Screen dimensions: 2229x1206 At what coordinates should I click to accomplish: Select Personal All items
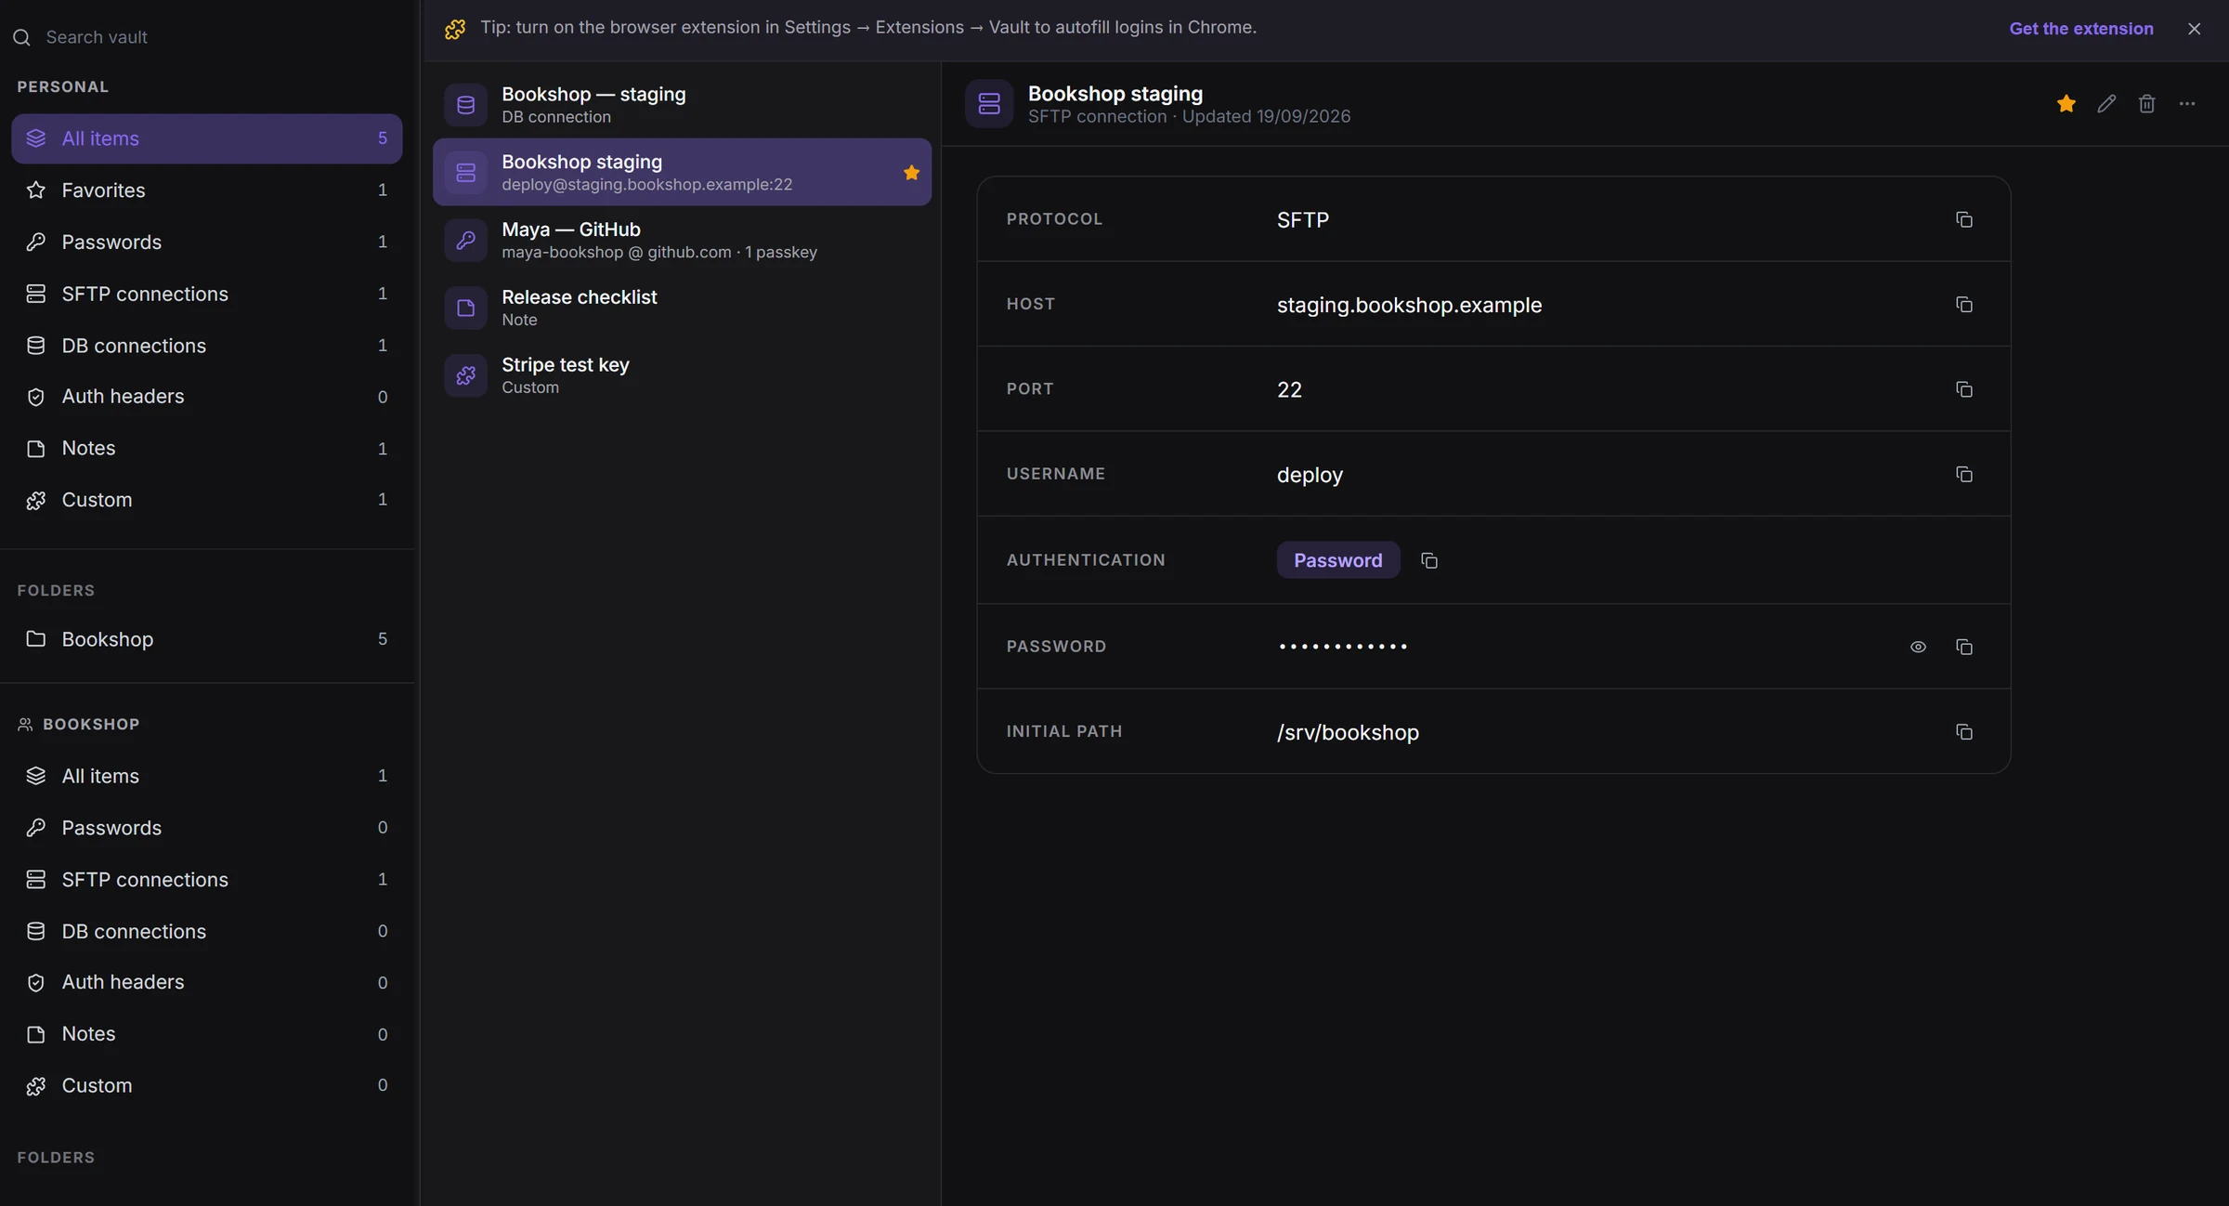click(x=206, y=138)
